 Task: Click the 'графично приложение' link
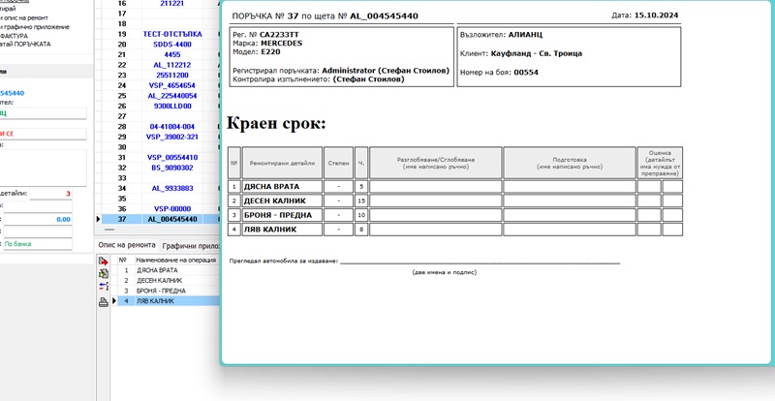tap(36, 27)
